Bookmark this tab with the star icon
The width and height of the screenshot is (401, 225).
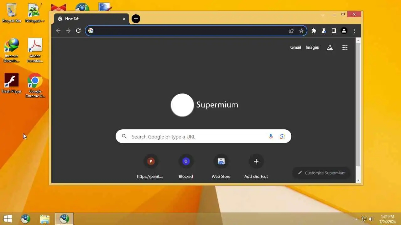pos(301,31)
